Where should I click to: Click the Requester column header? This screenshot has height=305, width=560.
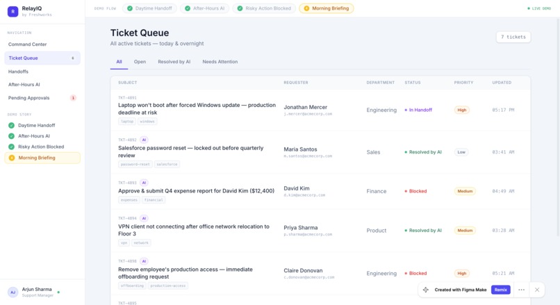(x=296, y=83)
